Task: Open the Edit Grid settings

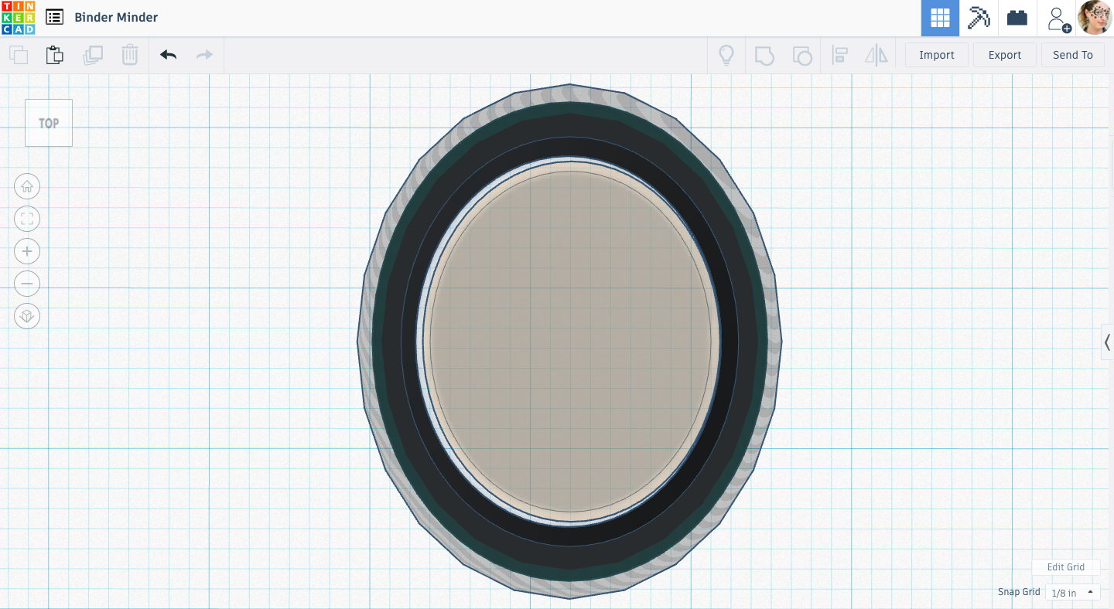Action: (x=1066, y=566)
